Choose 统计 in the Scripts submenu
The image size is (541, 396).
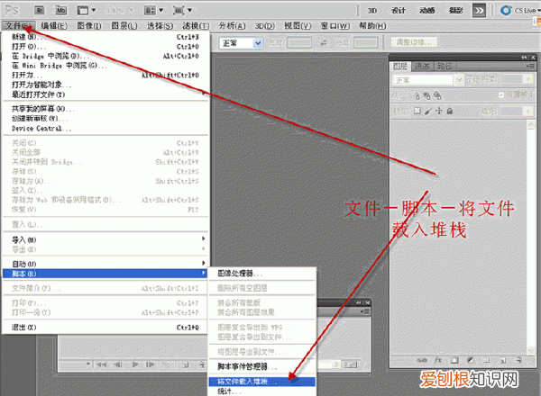coord(262,391)
